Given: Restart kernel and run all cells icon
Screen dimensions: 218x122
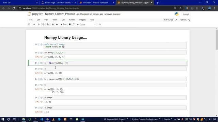Looking at the screenshot, I should click(x=78, y=24).
